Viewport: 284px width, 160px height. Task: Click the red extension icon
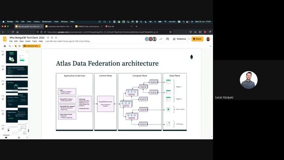point(205,32)
